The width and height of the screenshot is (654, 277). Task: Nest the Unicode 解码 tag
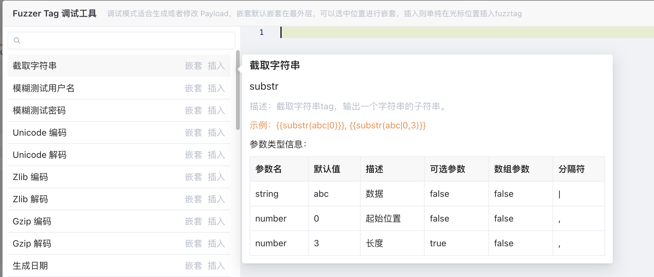[193, 155]
